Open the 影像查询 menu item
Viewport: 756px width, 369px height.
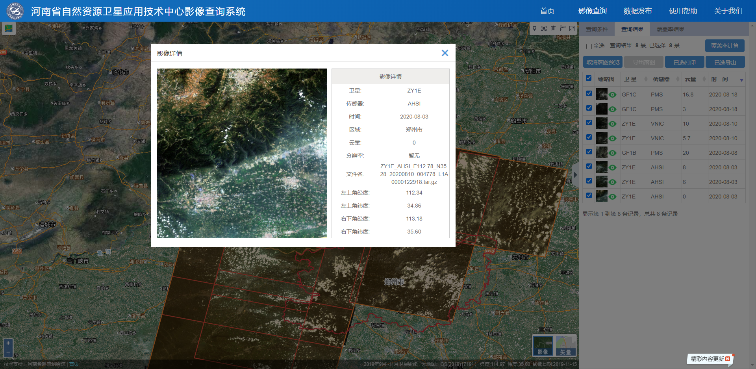pos(593,11)
